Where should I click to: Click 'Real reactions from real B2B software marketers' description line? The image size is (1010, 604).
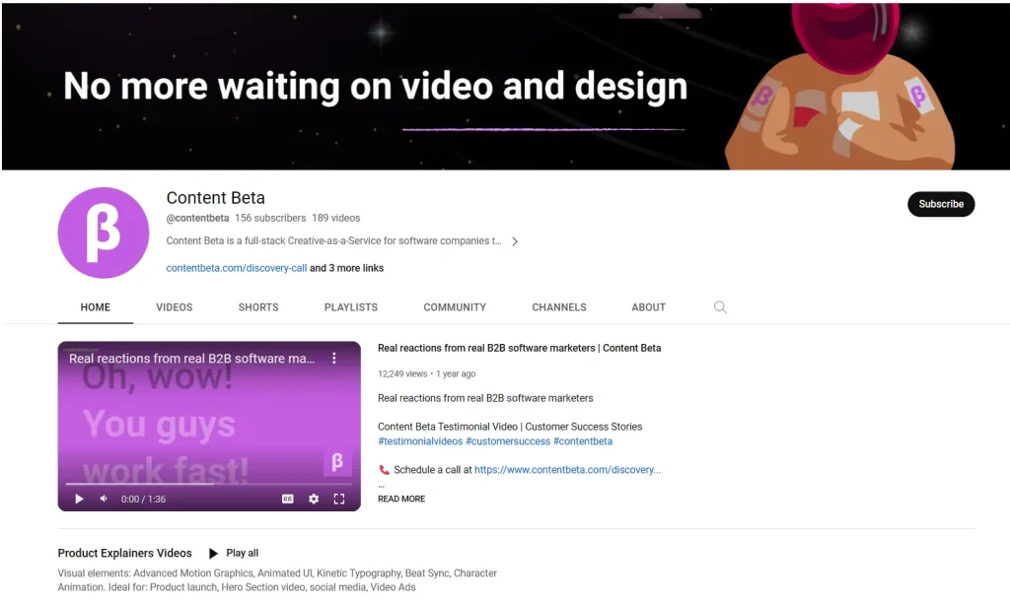tap(485, 398)
